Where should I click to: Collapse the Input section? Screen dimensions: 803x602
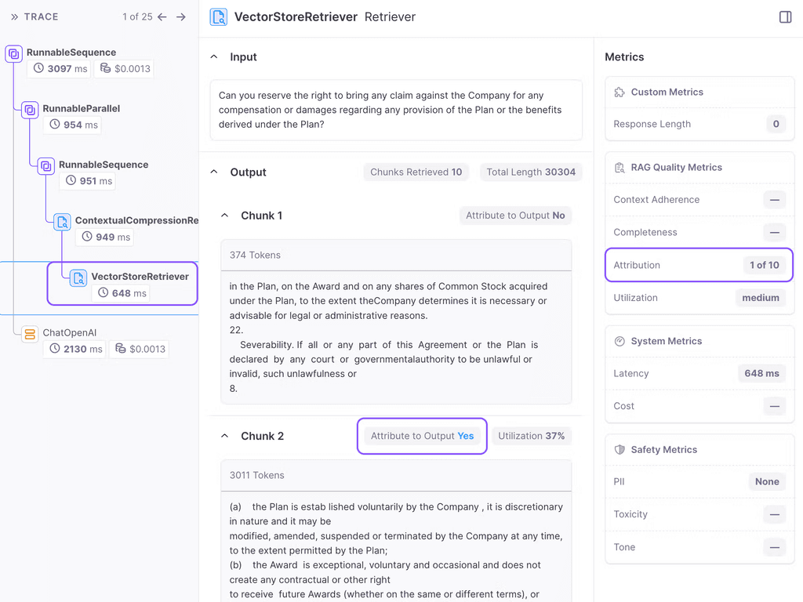pyautogui.click(x=213, y=56)
